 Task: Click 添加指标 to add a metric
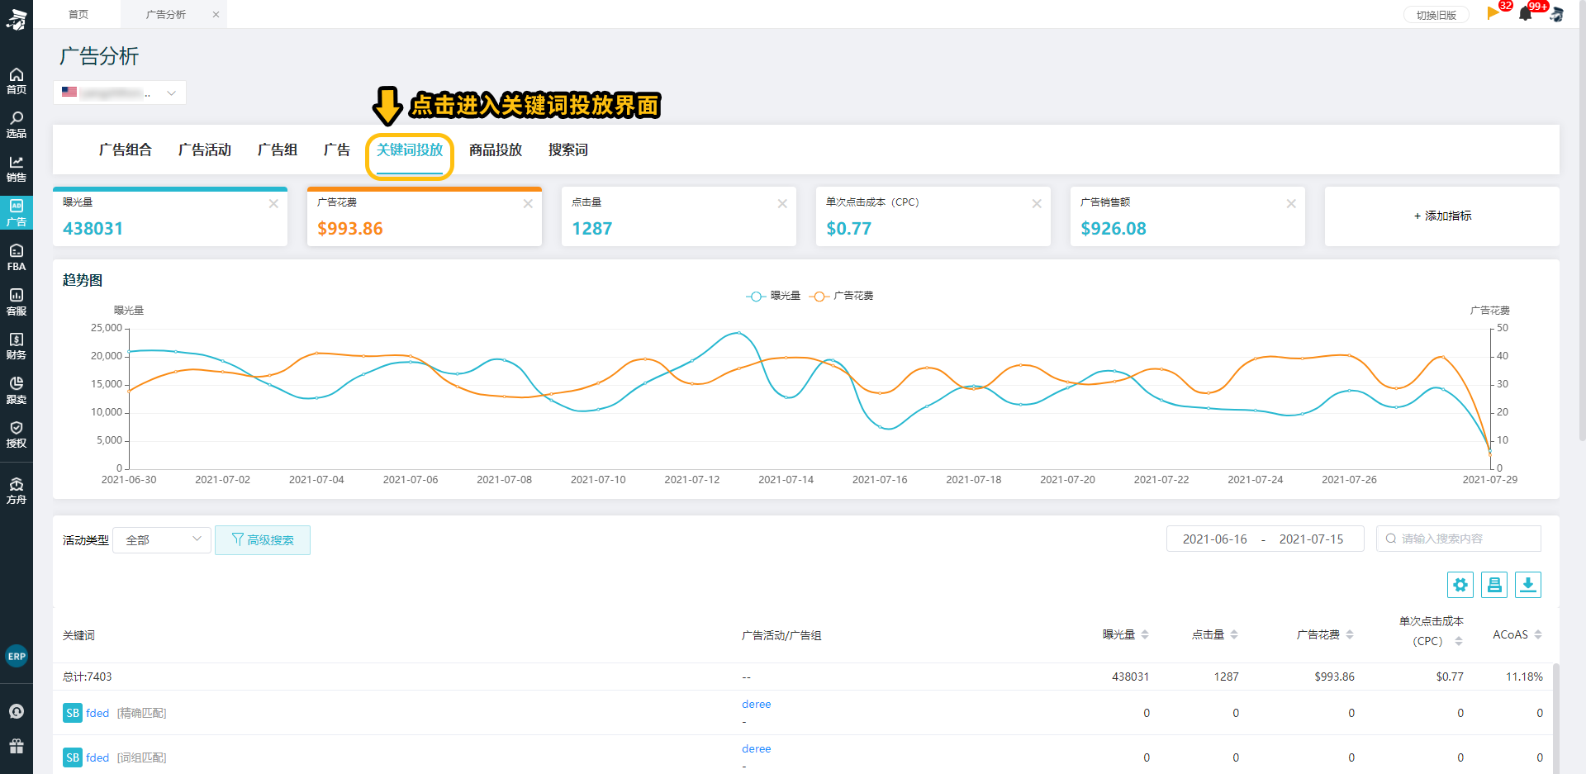1442,216
